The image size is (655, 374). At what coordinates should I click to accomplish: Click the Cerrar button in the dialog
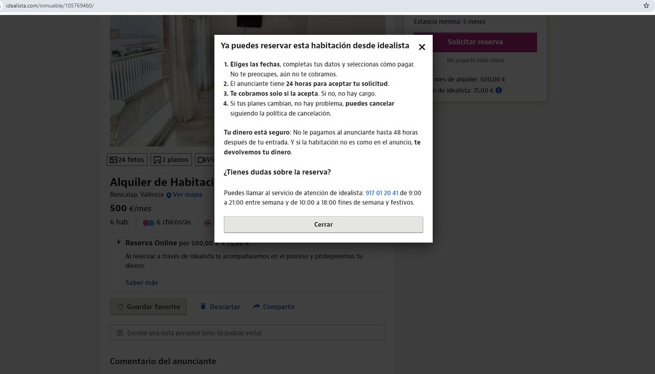pyautogui.click(x=323, y=224)
